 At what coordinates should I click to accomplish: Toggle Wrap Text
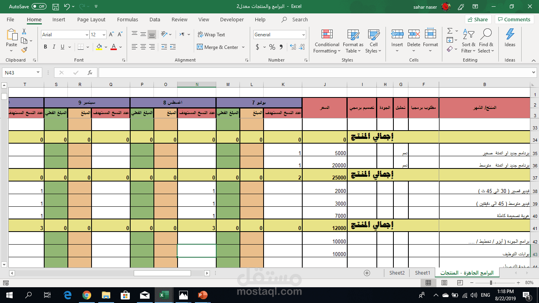(211, 35)
